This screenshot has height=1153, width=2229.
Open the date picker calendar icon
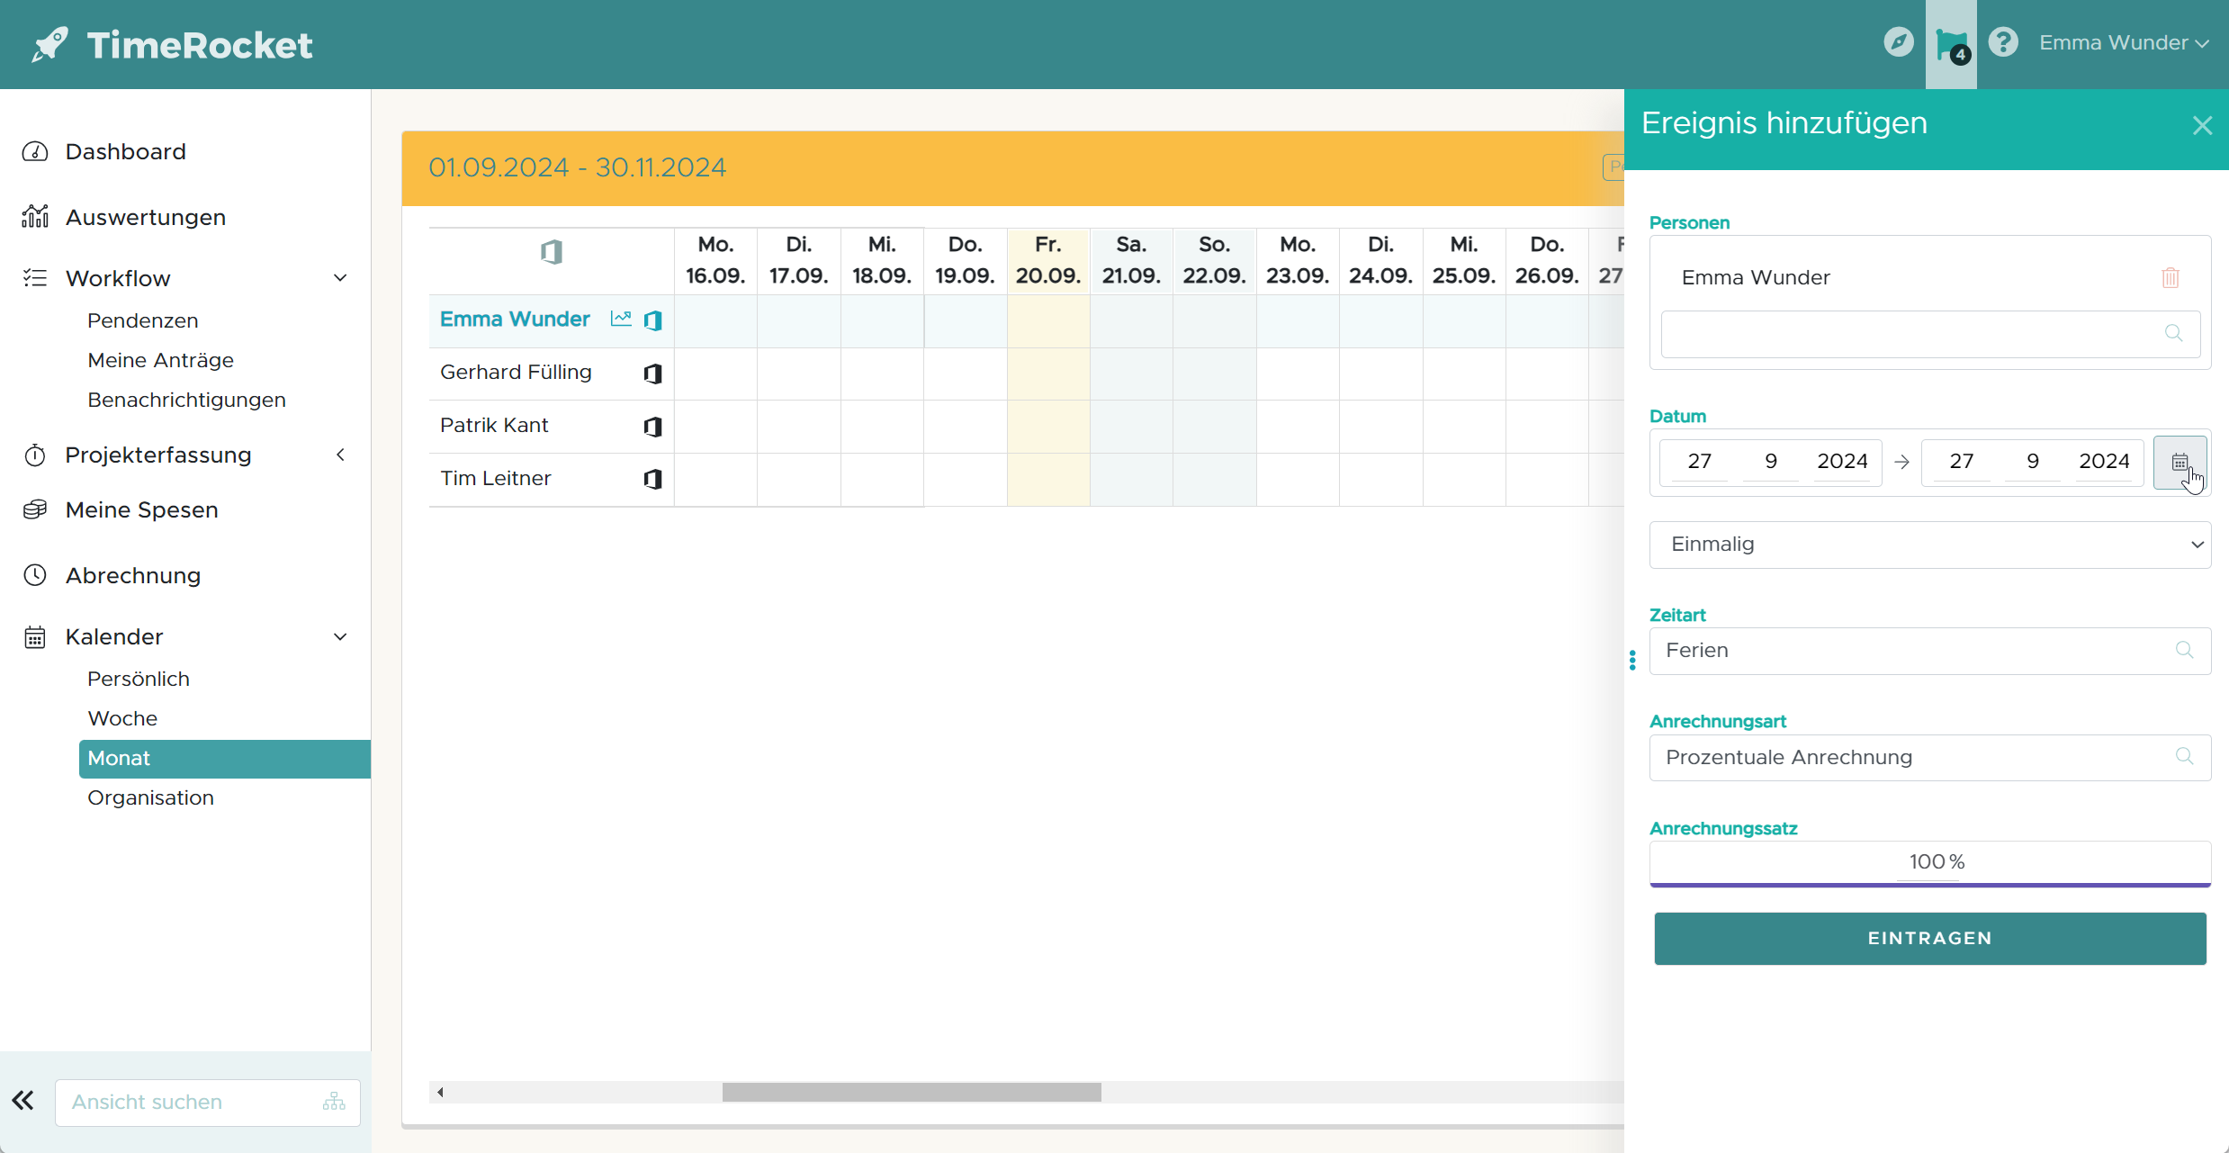pos(2179,462)
